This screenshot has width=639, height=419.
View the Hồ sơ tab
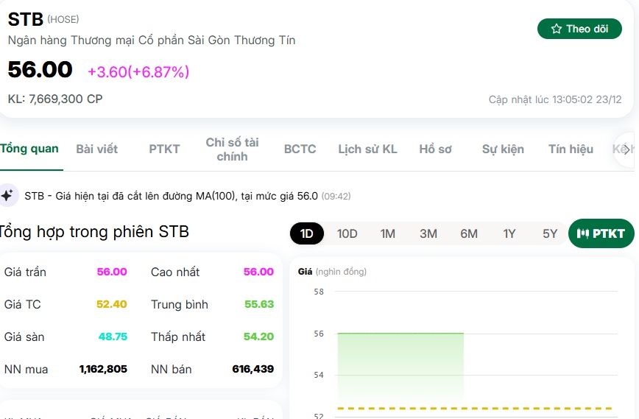coord(435,149)
